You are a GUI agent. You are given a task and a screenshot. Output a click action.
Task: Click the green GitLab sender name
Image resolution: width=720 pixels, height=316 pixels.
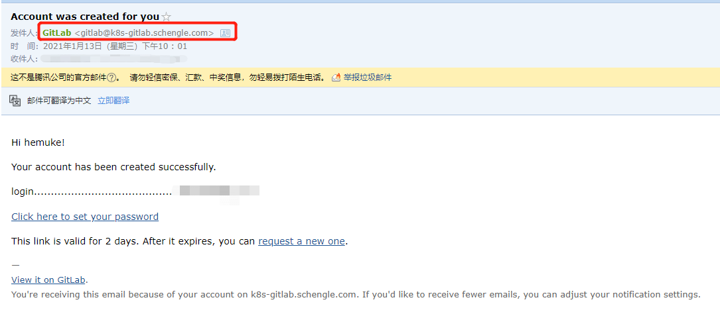[57, 33]
